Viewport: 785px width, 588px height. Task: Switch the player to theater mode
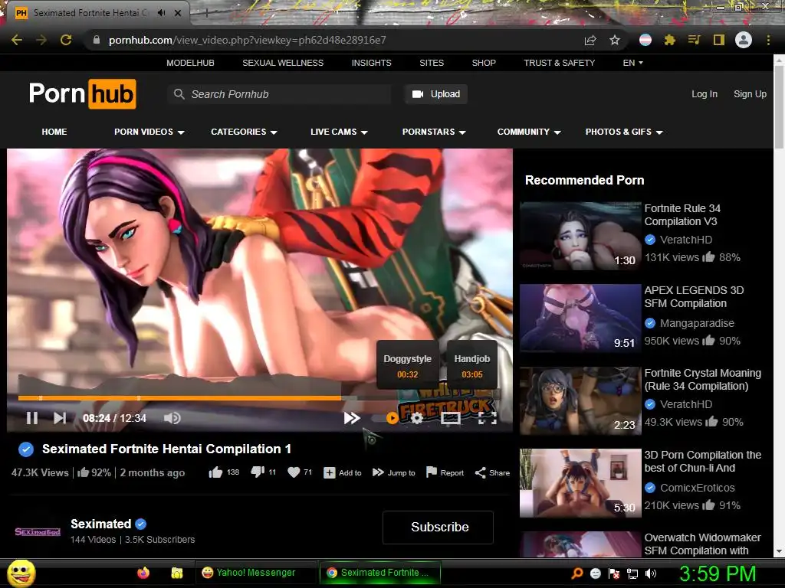pos(451,418)
